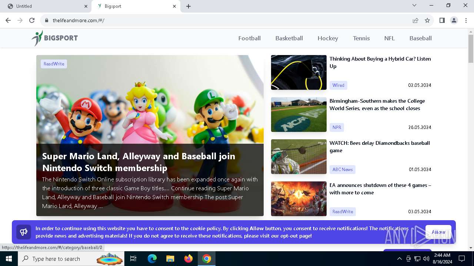This screenshot has height=266, width=474.
Task: Open Task View in the taskbar
Action: click(133, 259)
